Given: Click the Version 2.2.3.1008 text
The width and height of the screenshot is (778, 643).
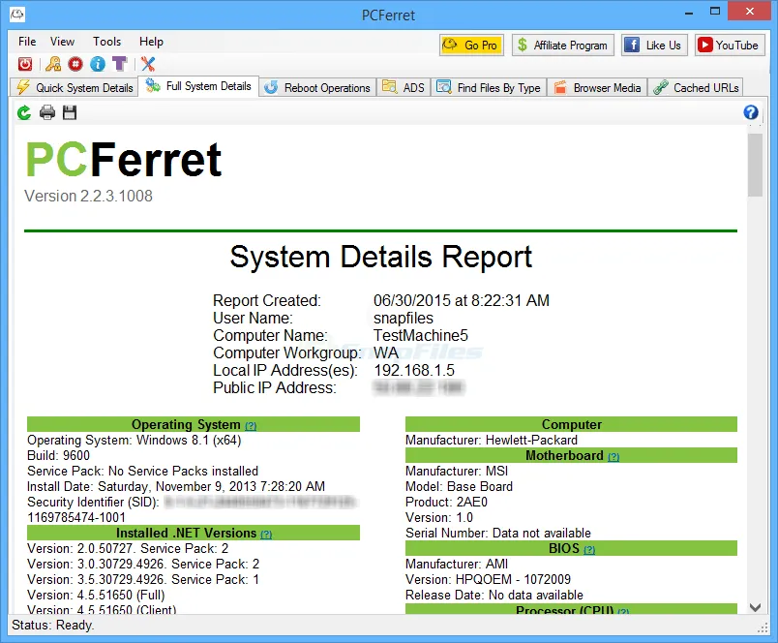Looking at the screenshot, I should 88,197.
